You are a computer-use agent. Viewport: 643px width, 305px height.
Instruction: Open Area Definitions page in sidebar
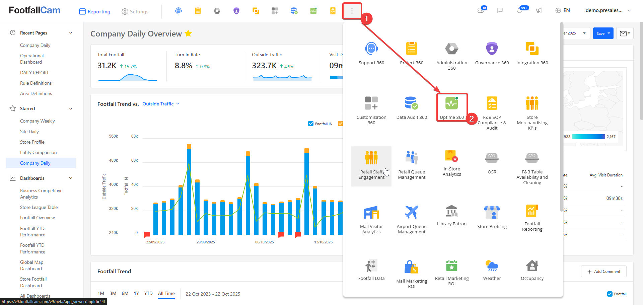click(36, 93)
